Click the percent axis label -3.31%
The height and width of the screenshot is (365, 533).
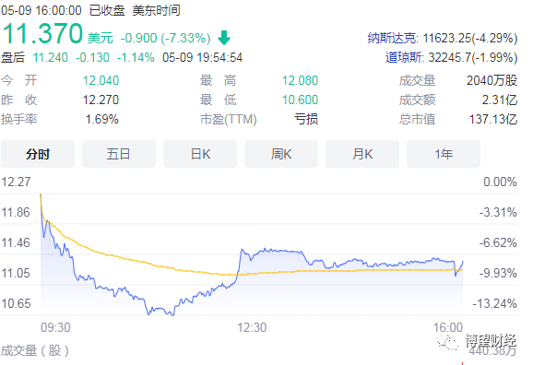498,212
